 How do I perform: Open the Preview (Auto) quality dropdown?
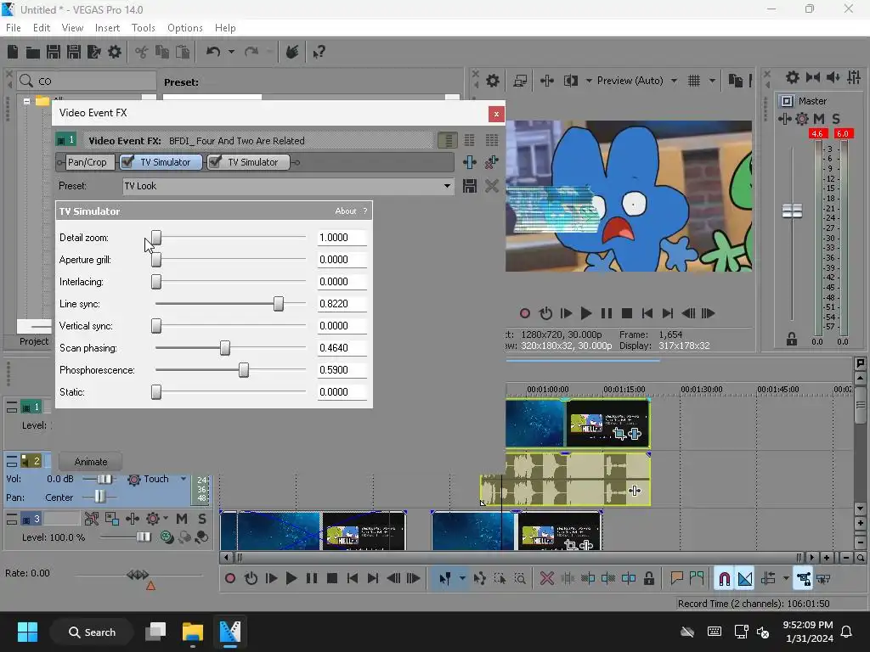[674, 81]
